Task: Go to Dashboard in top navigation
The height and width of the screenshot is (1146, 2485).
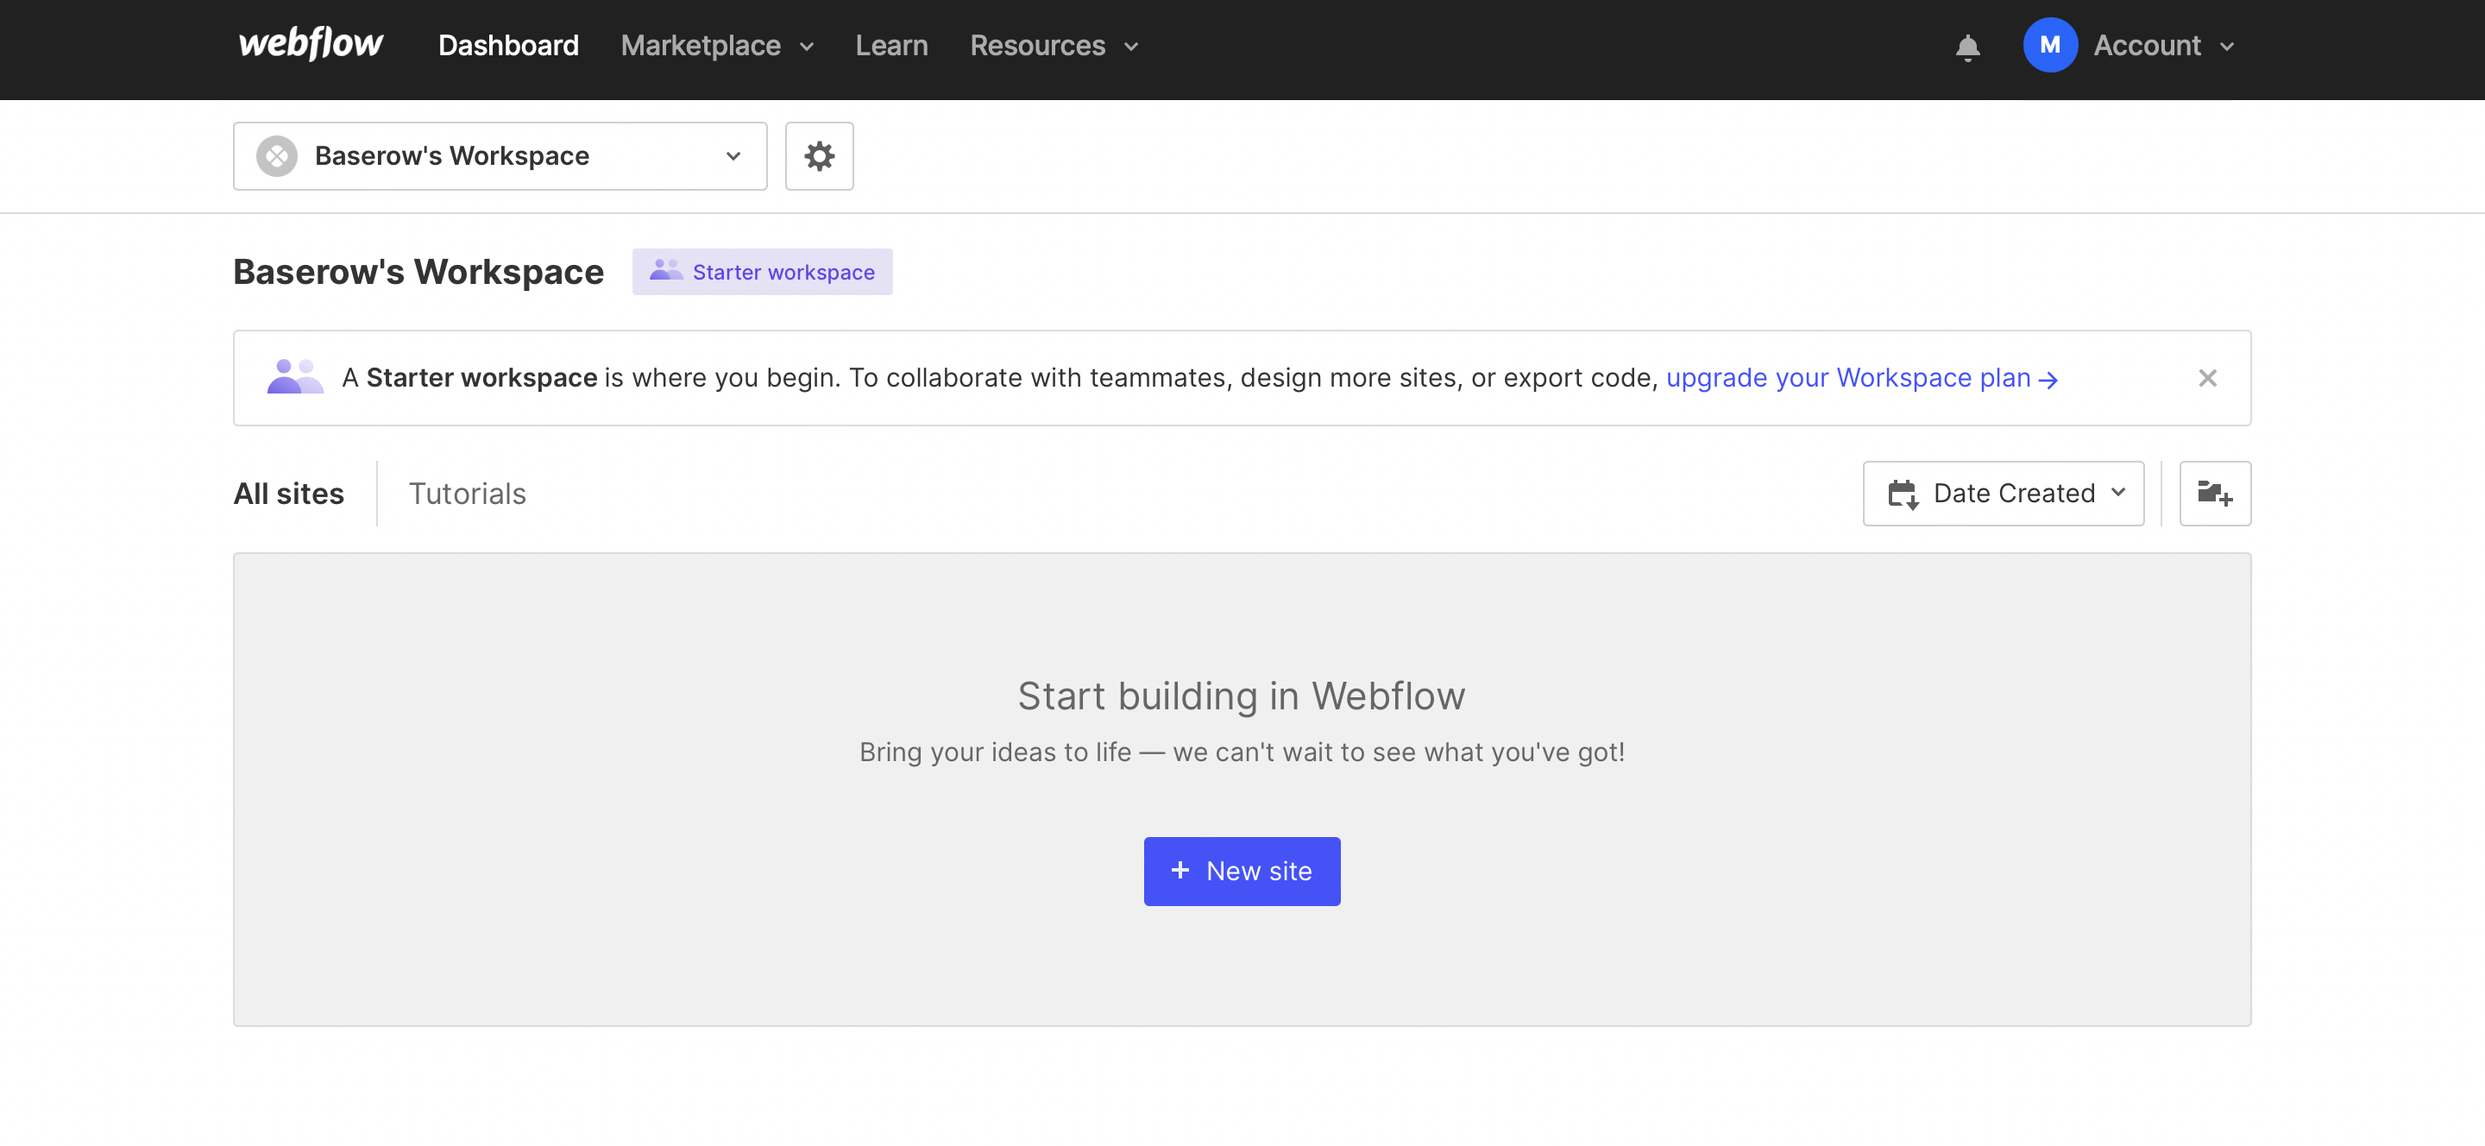Action: (x=508, y=46)
